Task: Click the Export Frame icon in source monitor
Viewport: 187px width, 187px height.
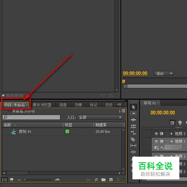Action: [111, 95]
